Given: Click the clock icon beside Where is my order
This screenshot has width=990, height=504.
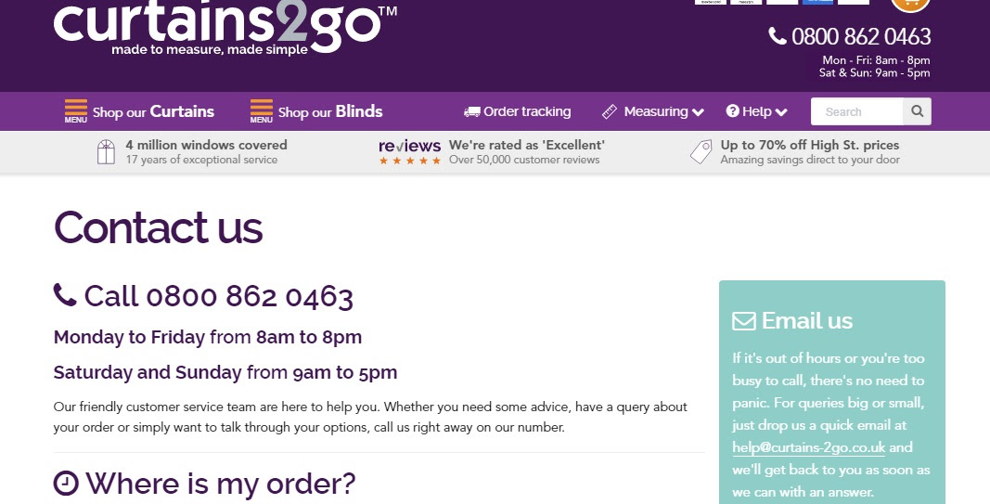Looking at the screenshot, I should click(x=66, y=484).
